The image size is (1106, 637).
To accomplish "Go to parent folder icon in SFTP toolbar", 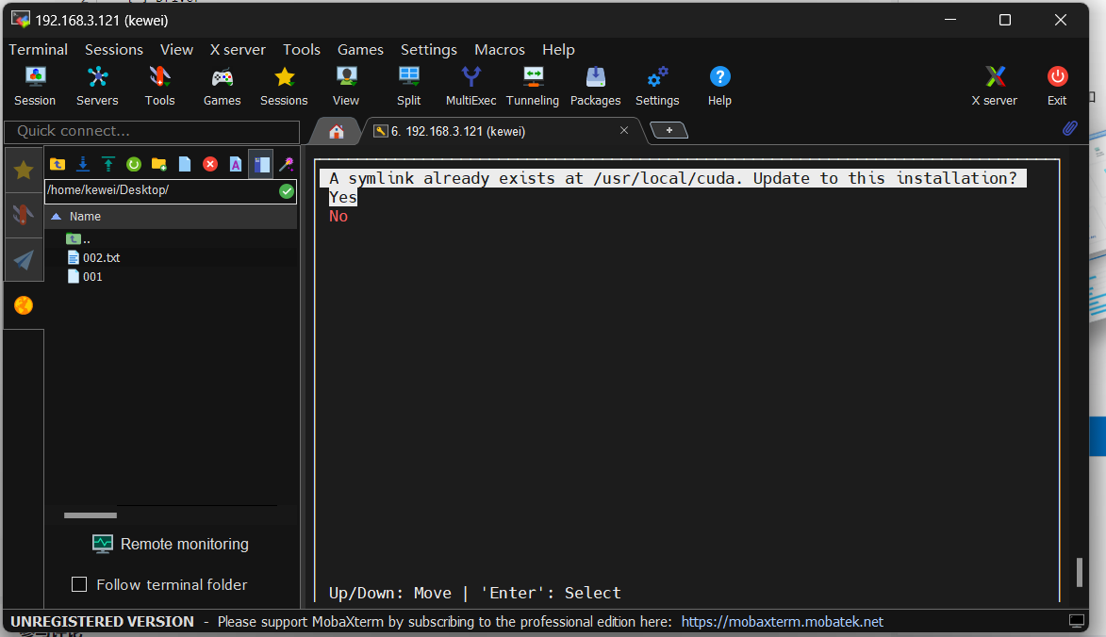I will click(58, 164).
